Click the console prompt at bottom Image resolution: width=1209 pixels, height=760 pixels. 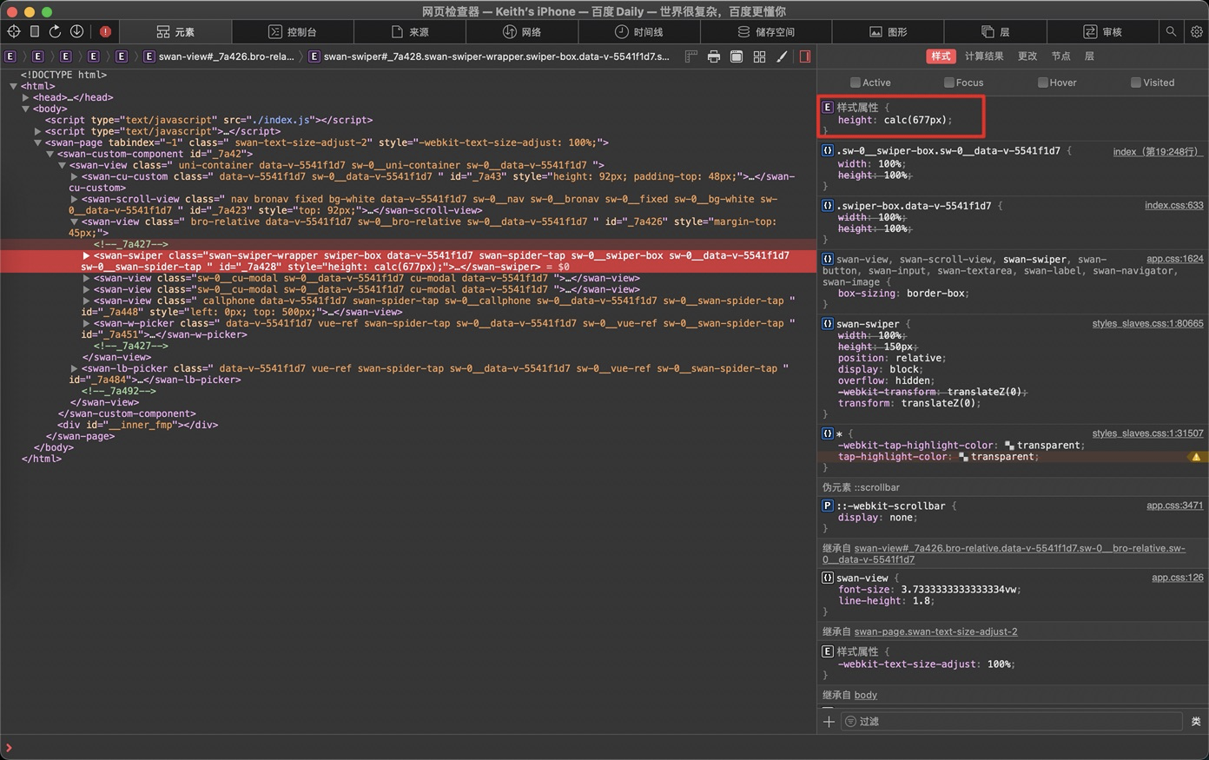pyautogui.click(x=604, y=747)
